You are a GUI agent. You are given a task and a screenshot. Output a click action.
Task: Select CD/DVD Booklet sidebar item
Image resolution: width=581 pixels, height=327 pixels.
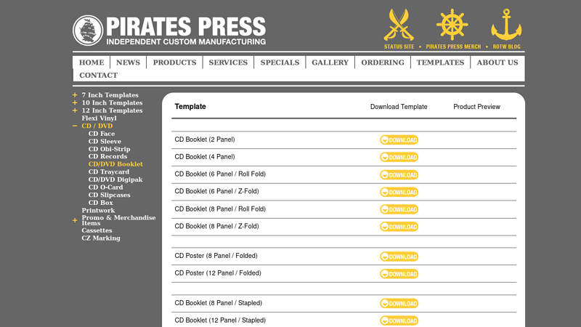click(115, 164)
